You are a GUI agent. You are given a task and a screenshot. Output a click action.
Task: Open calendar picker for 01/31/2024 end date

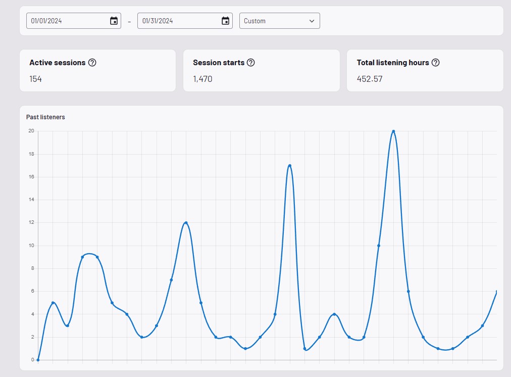(225, 21)
